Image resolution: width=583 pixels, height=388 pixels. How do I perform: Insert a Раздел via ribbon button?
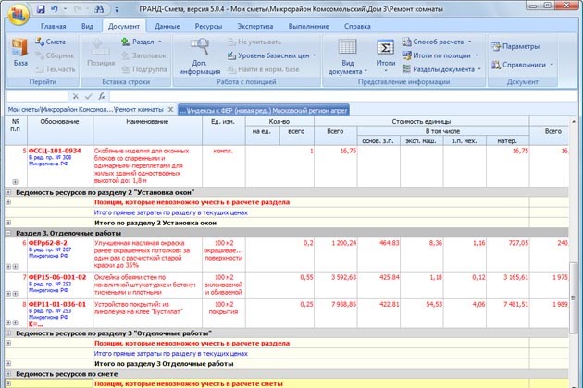[x=138, y=42]
